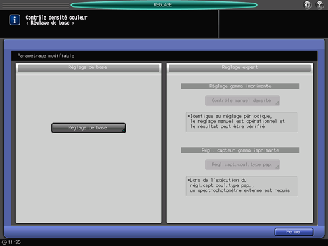Click the note 'Identique au réglage périodique'

click(242, 122)
